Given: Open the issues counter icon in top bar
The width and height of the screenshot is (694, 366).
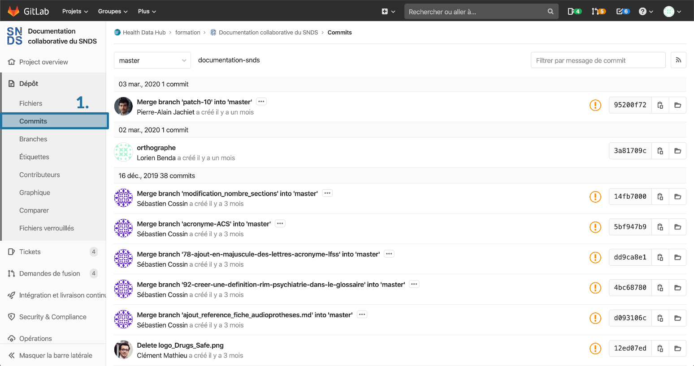Looking at the screenshot, I should click(574, 12).
